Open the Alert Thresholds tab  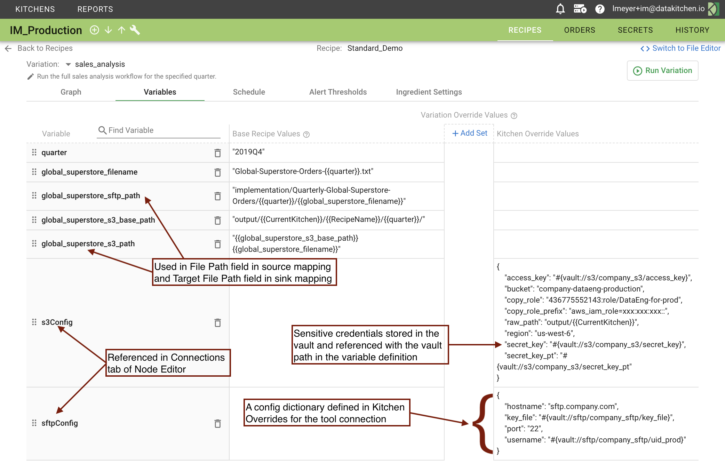[x=338, y=92]
